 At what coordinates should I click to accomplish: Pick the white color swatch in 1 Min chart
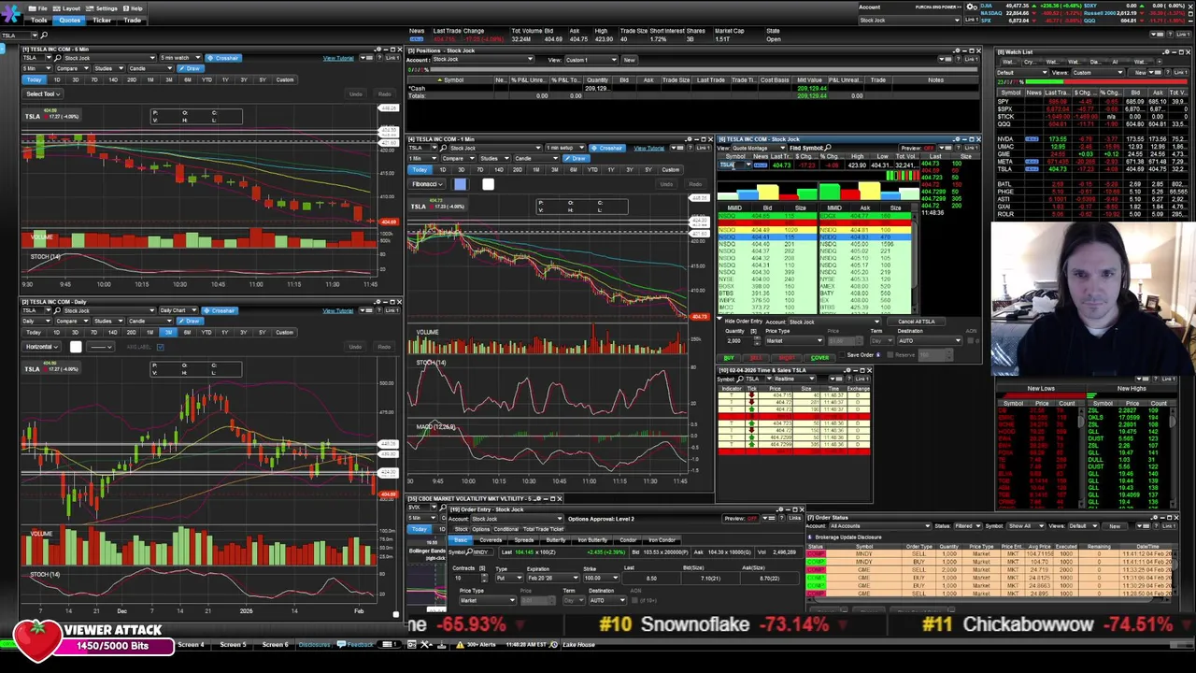point(488,184)
